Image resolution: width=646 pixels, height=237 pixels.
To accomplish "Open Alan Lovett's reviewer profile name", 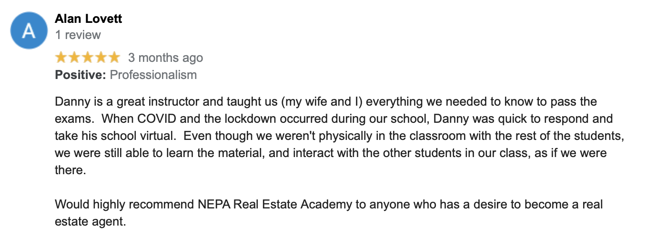I will click(89, 19).
